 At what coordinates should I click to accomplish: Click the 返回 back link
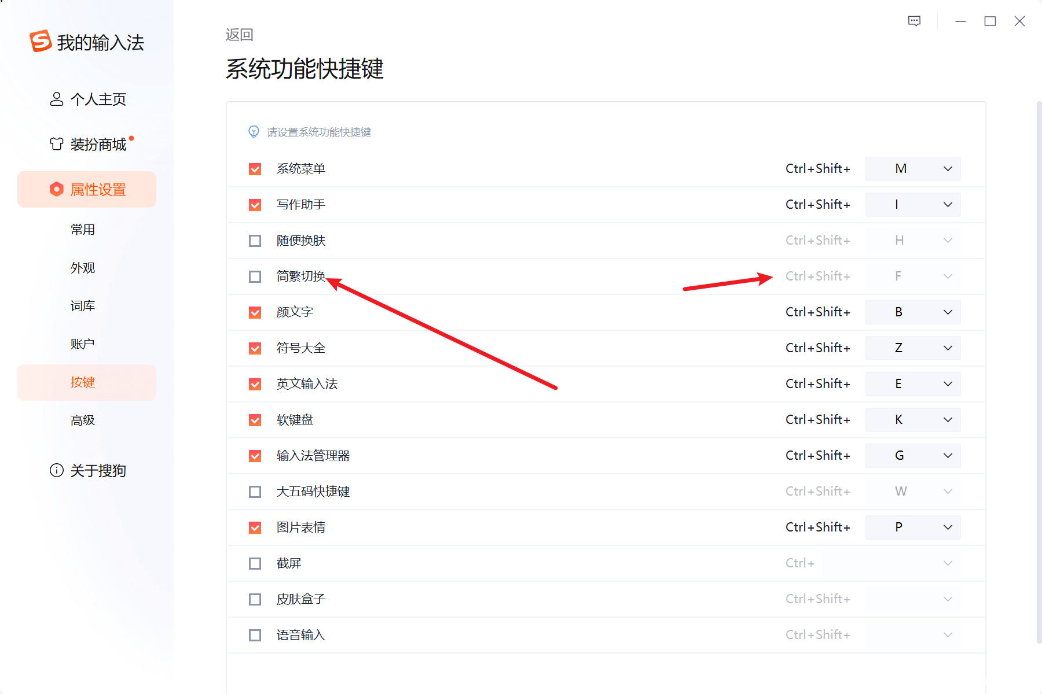tap(239, 34)
